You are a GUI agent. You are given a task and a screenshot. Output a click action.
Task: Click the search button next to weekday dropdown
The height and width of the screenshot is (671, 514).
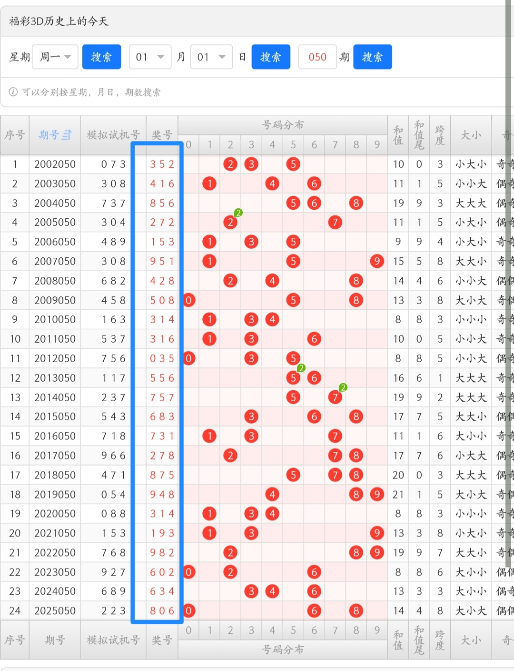(x=101, y=57)
